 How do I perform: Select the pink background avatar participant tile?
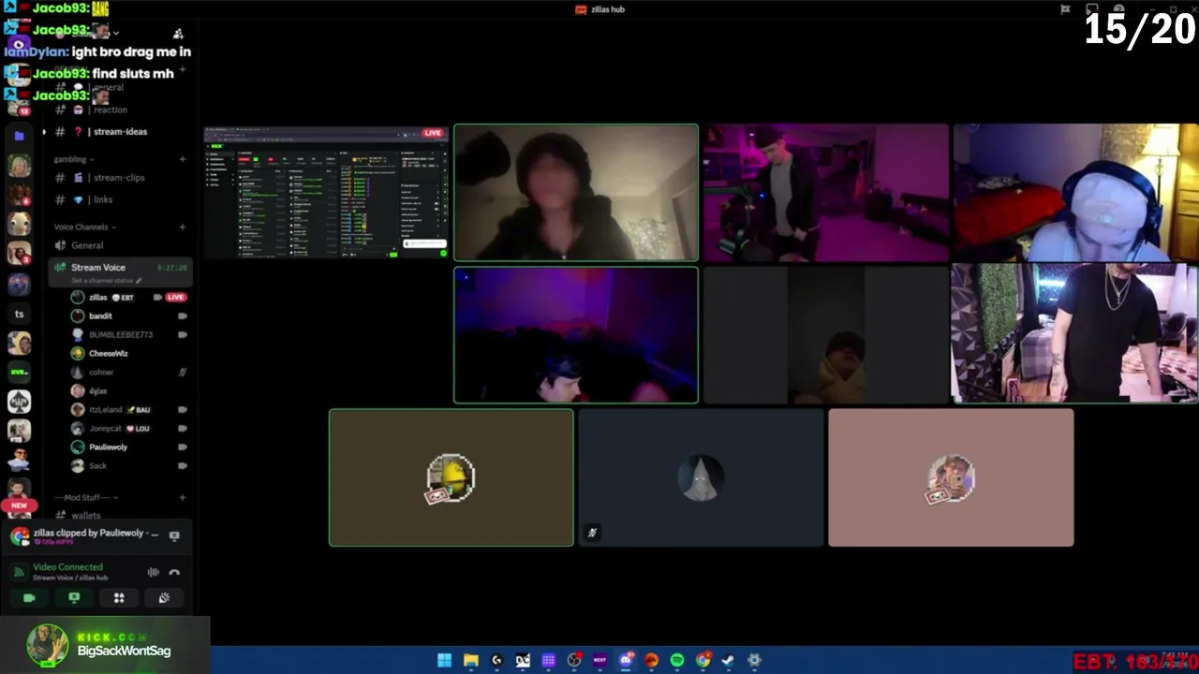pos(951,477)
